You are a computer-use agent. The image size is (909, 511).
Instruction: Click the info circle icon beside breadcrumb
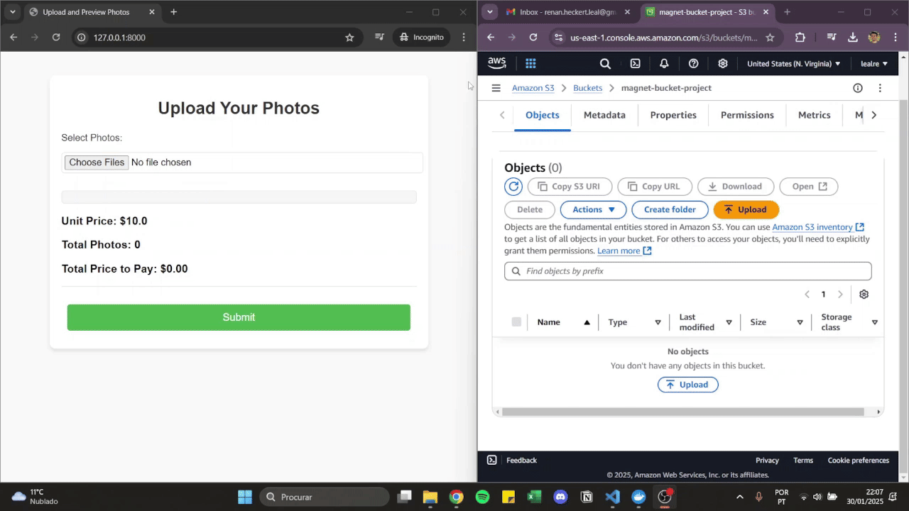pos(858,88)
